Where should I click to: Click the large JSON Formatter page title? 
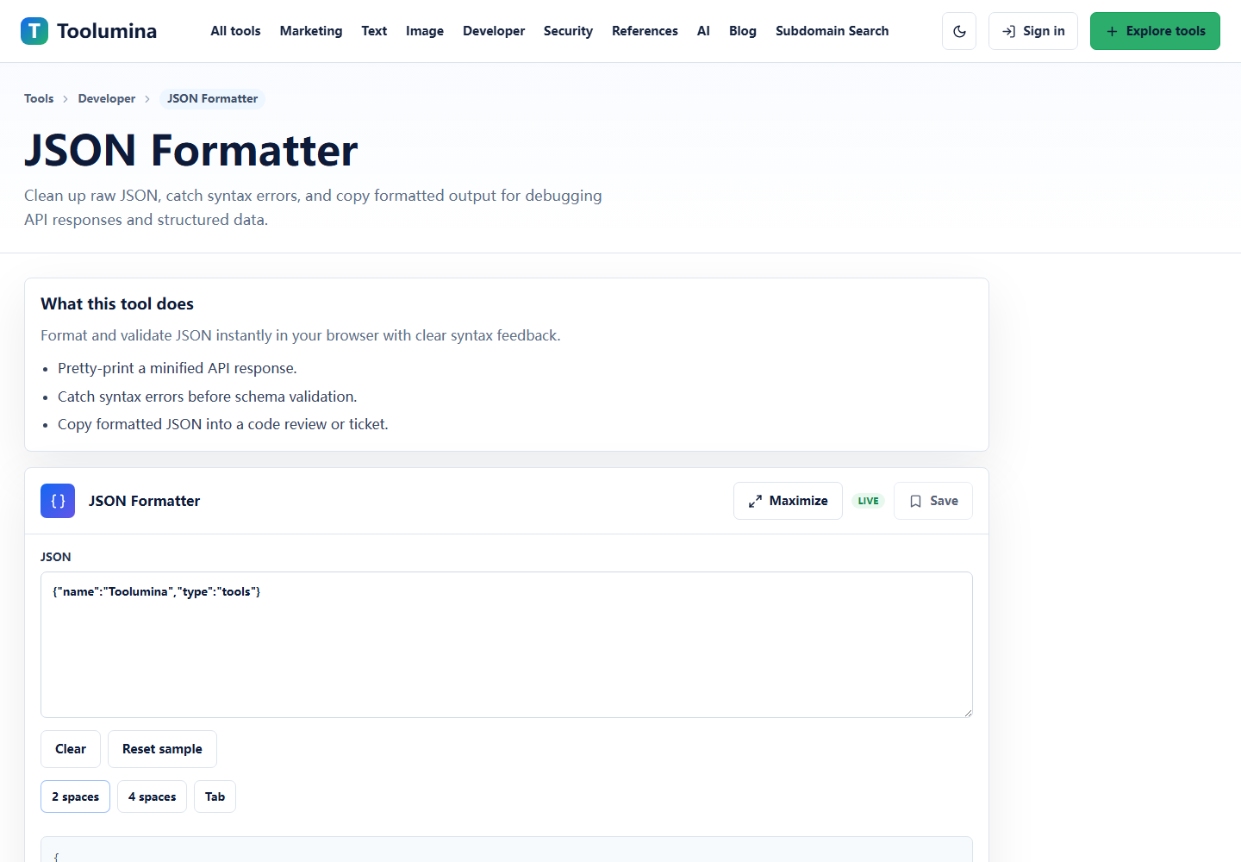click(x=191, y=150)
